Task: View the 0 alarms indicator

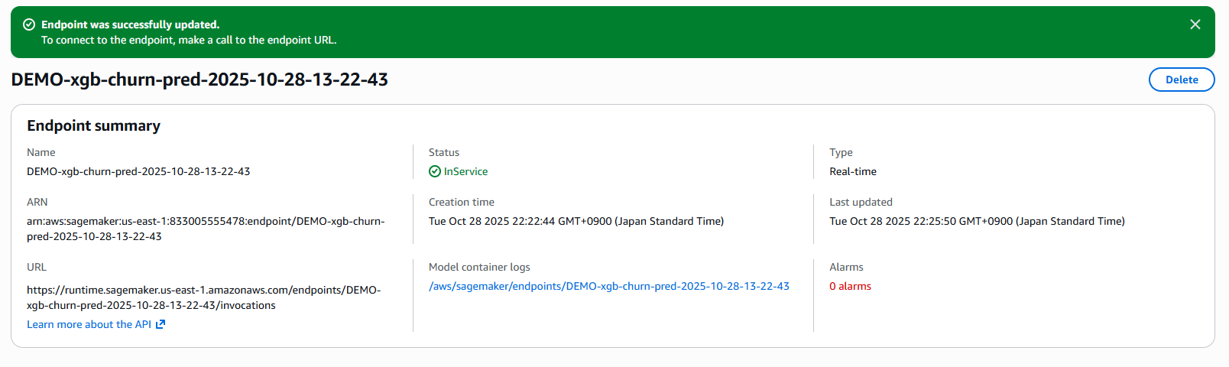Action: [x=850, y=286]
